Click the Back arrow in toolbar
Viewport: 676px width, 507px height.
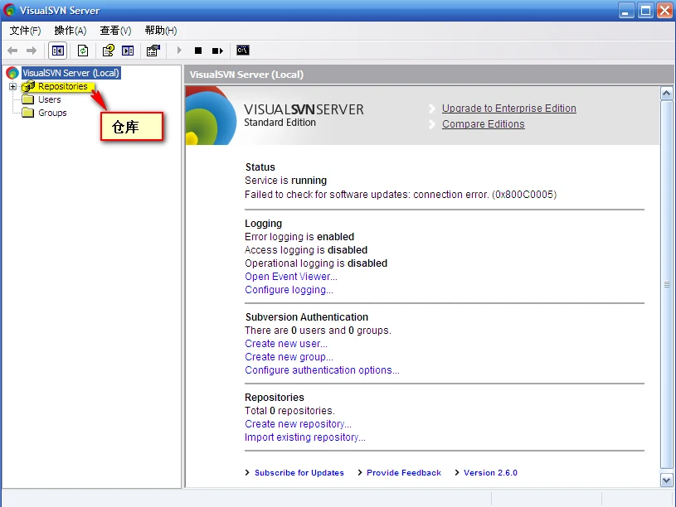(x=12, y=51)
